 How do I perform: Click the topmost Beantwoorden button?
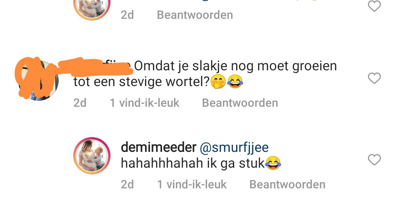195,15
